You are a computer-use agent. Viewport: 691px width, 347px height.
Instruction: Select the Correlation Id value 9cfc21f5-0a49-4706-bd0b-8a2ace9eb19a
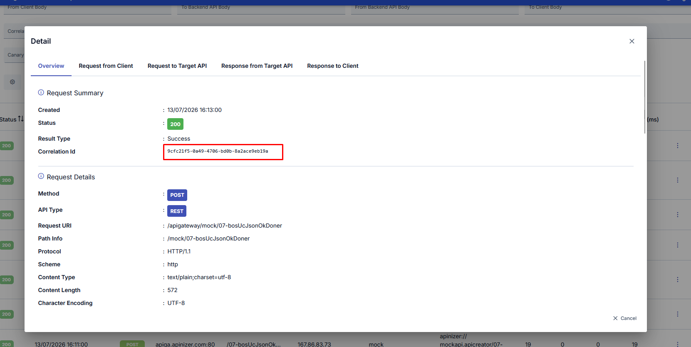[218, 151]
